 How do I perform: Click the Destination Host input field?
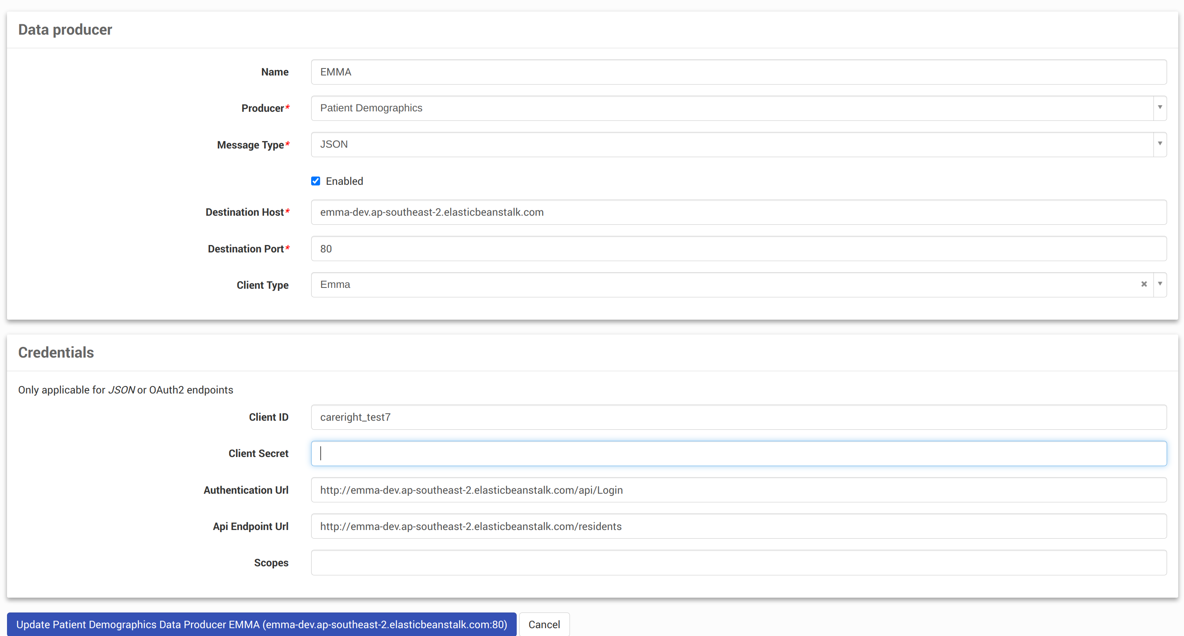click(x=738, y=212)
